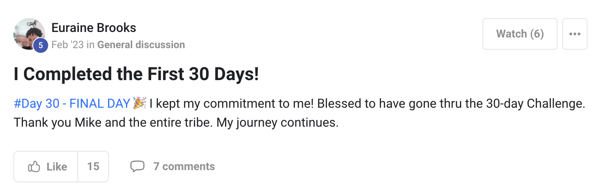
Task: Toggle Watch (6) for this post
Action: 520,34
